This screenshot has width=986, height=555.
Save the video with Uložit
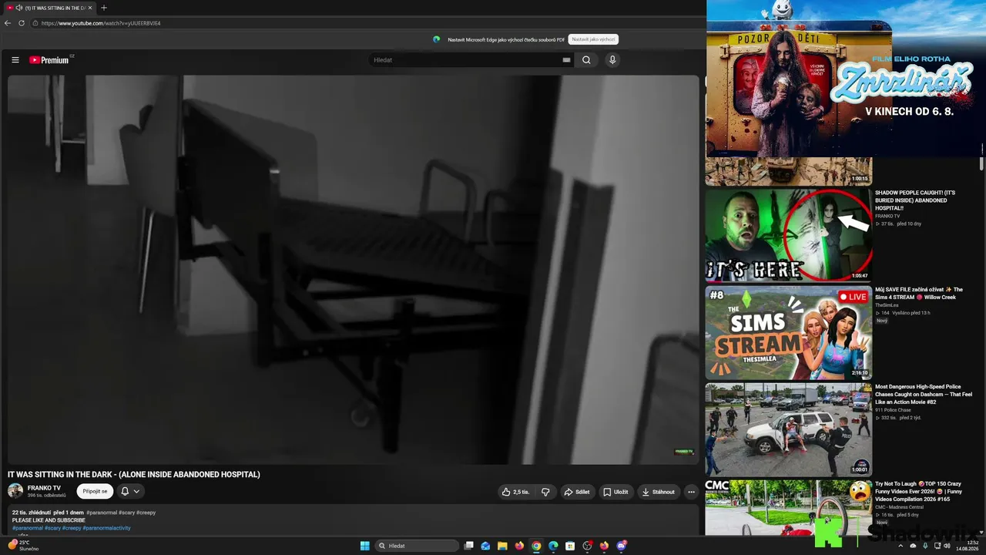(x=615, y=492)
